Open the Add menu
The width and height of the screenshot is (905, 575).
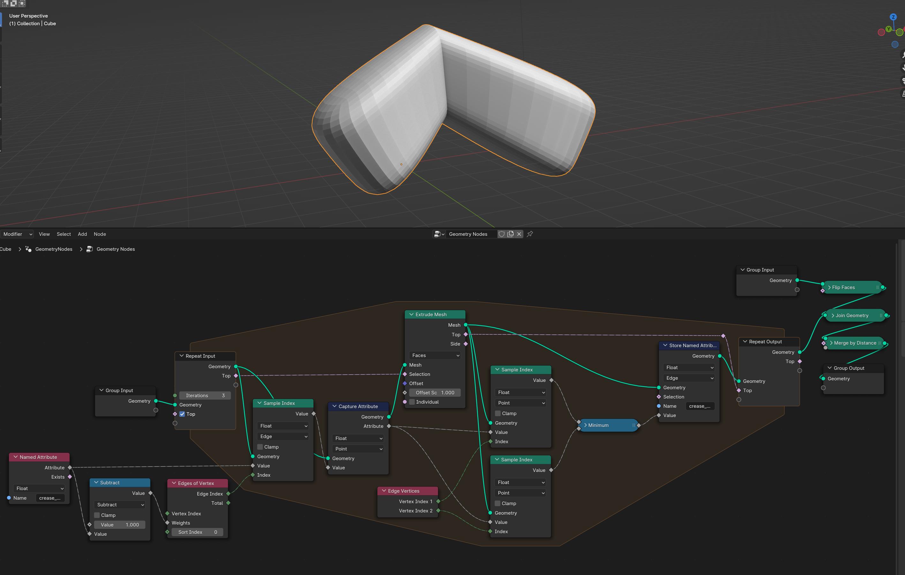coord(82,234)
